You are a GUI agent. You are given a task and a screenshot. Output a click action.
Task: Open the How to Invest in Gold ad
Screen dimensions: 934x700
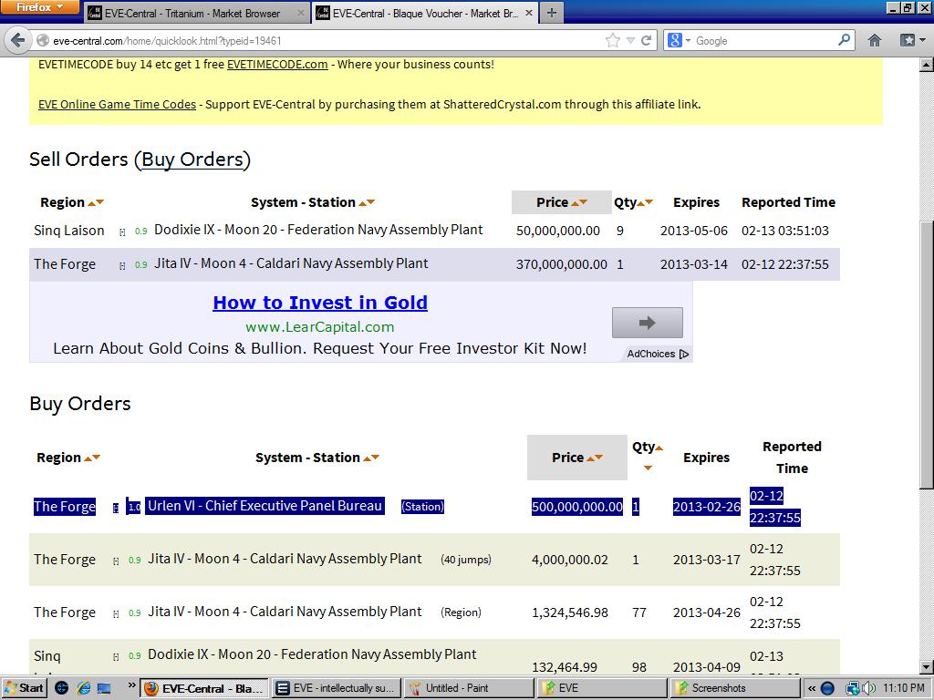point(320,303)
